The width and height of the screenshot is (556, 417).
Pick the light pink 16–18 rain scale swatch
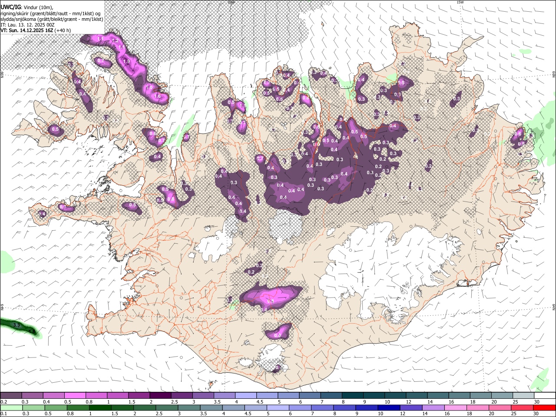pyautogui.click(x=455, y=408)
